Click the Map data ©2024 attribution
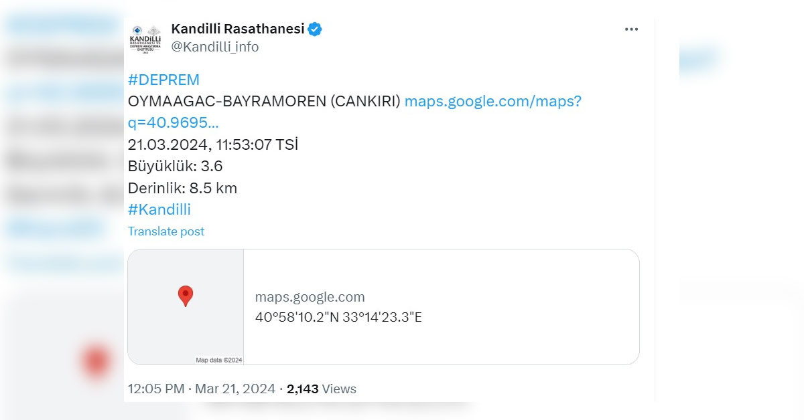This screenshot has width=804, height=420. coord(219,360)
